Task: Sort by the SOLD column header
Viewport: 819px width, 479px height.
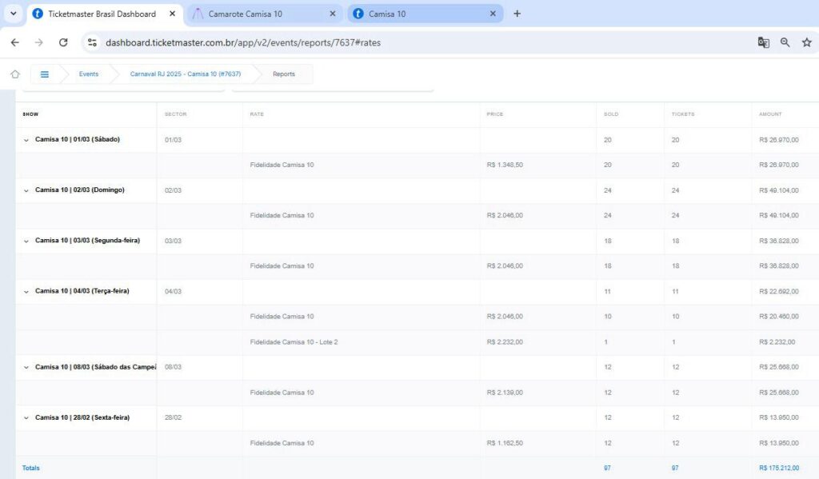Action: [611, 114]
